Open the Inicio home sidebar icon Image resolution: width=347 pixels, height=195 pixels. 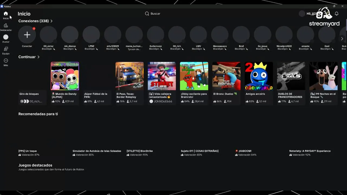pyautogui.click(x=6, y=14)
